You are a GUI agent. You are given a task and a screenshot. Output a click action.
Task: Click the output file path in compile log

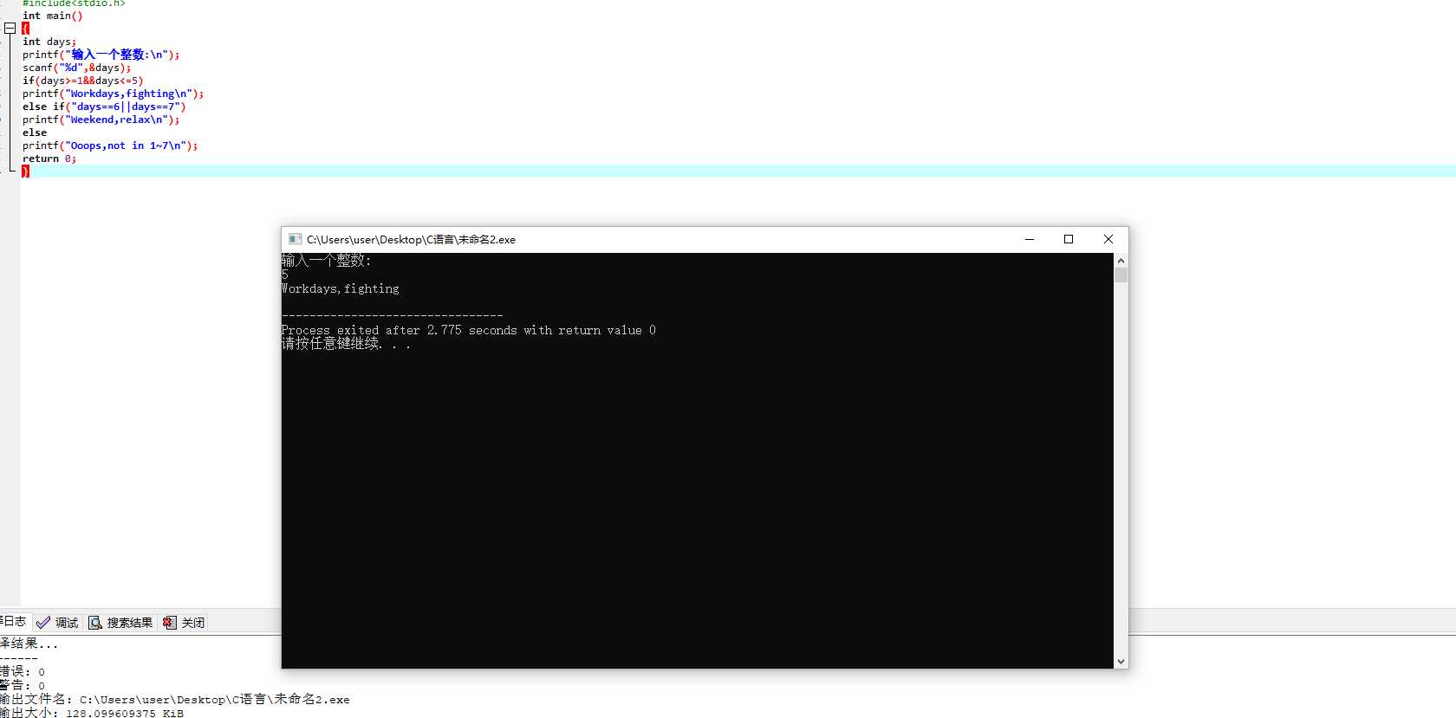coord(215,699)
